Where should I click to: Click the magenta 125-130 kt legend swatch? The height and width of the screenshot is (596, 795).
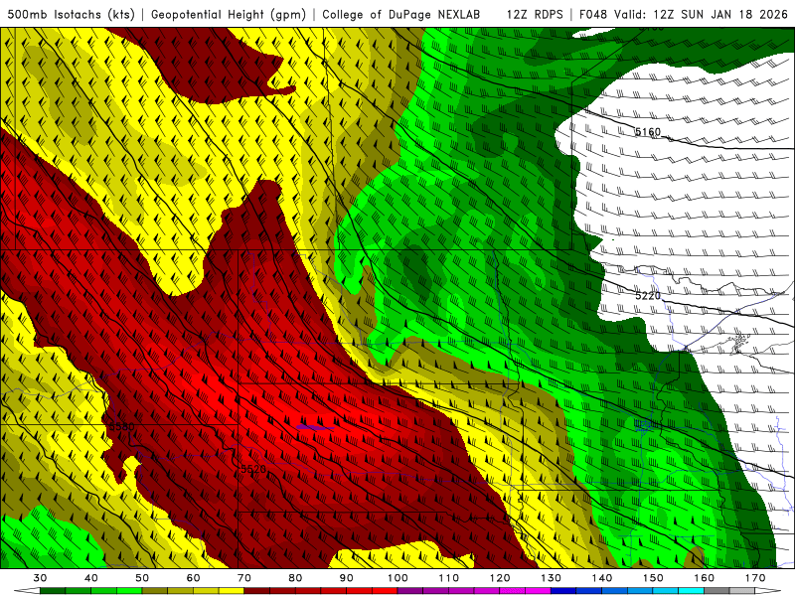[538, 591]
